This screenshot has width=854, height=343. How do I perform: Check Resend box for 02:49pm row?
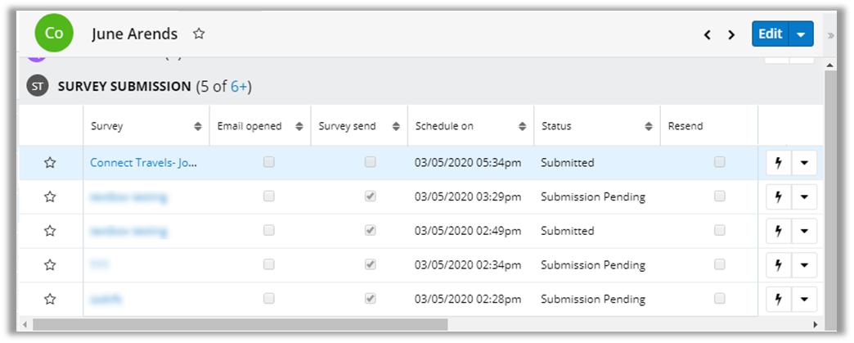point(719,231)
